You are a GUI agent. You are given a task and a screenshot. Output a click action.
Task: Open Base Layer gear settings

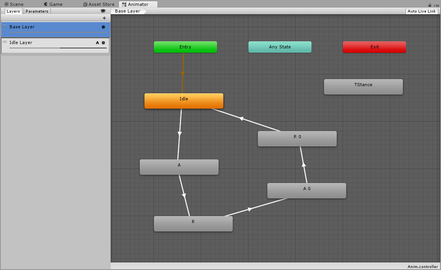point(103,27)
